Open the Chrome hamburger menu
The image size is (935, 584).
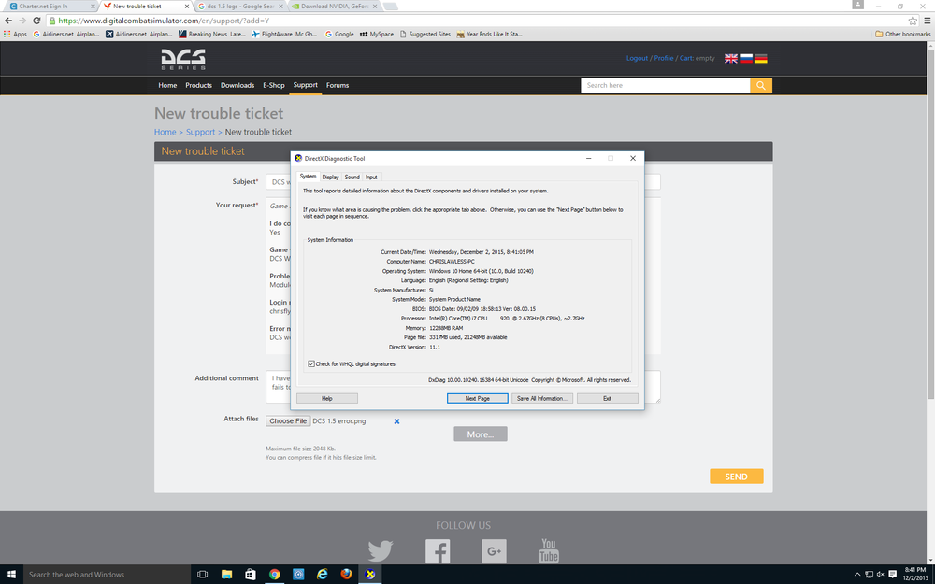point(928,21)
